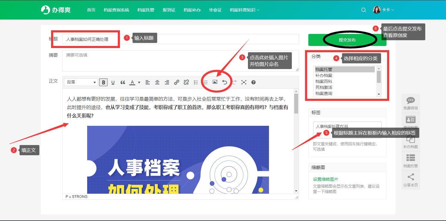Toggle bold formatting in editor toolbar
The height and width of the screenshot is (221, 446).
[103, 82]
